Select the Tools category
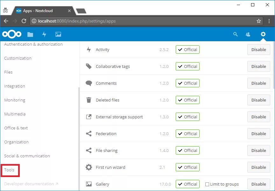This screenshot has height=191, width=275. [9, 170]
